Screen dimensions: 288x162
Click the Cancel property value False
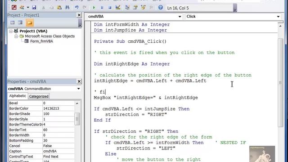47,146
